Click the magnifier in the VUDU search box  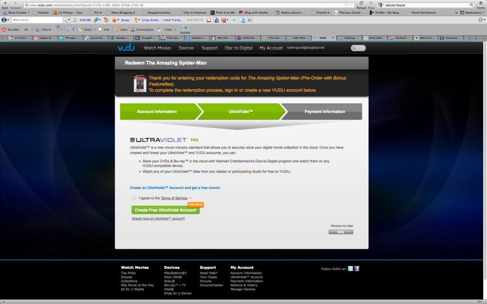click(354, 48)
